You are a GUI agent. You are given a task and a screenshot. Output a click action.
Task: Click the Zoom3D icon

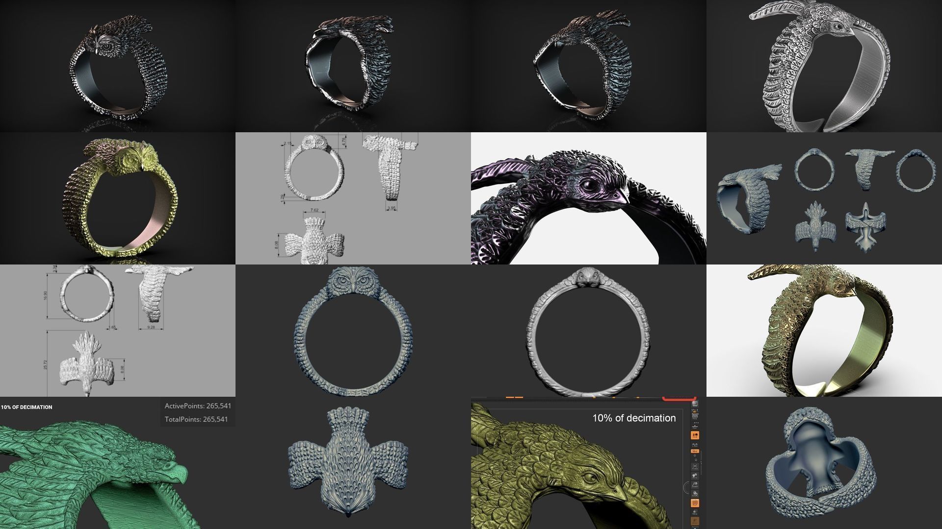[x=695, y=484]
